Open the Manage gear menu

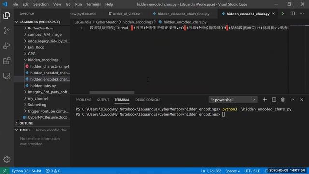click(6, 159)
